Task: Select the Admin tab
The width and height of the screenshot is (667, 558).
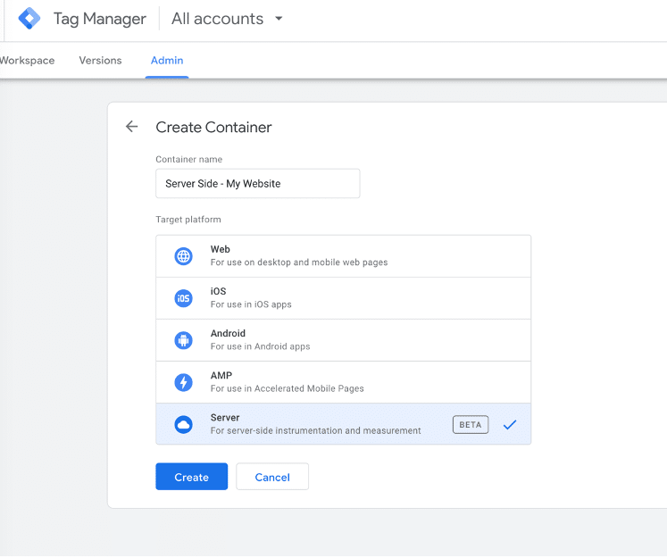Action: point(167,61)
